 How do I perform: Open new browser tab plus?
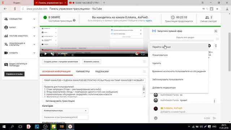pos(104,3)
